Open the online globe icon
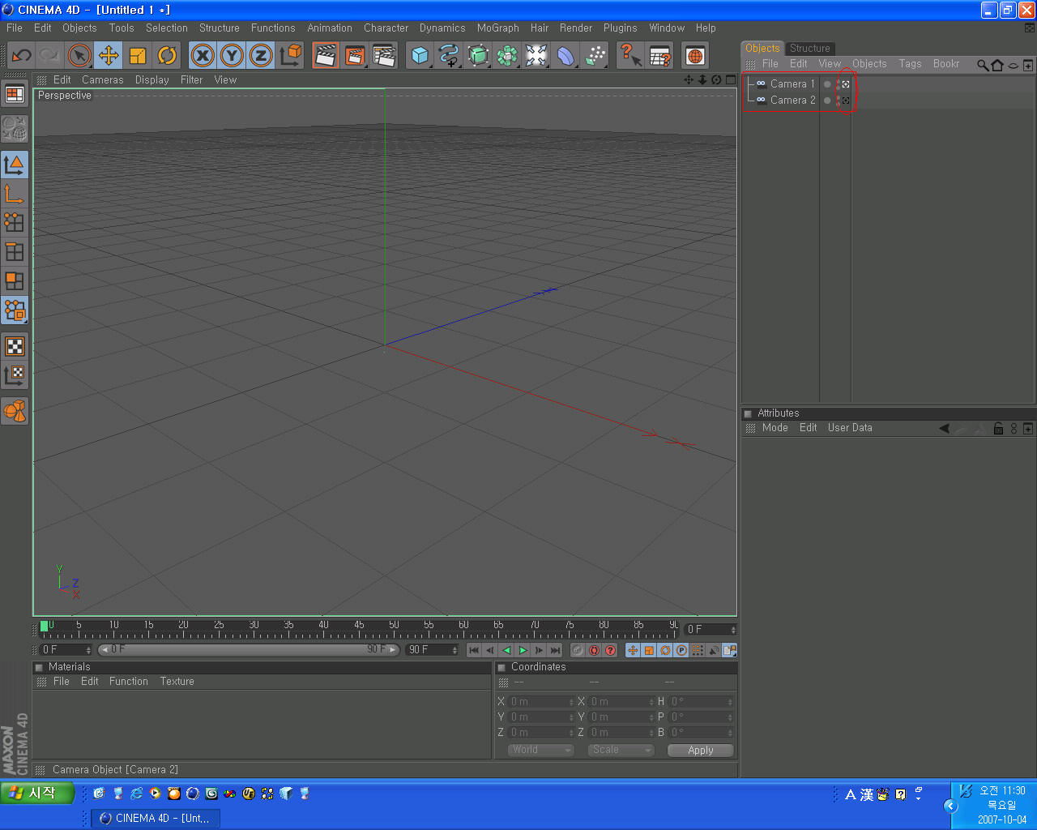This screenshot has height=830, width=1037. tap(695, 56)
